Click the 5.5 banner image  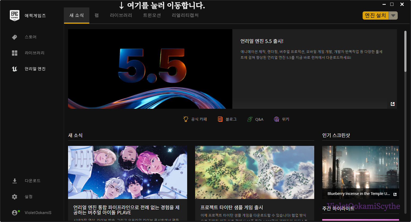(x=150, y=69)
